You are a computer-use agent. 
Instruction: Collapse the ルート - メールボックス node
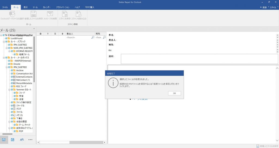pos(4,58)
